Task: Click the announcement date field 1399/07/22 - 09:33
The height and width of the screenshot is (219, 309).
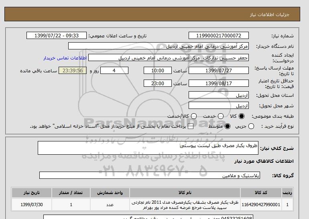Action: coord(57,35)
